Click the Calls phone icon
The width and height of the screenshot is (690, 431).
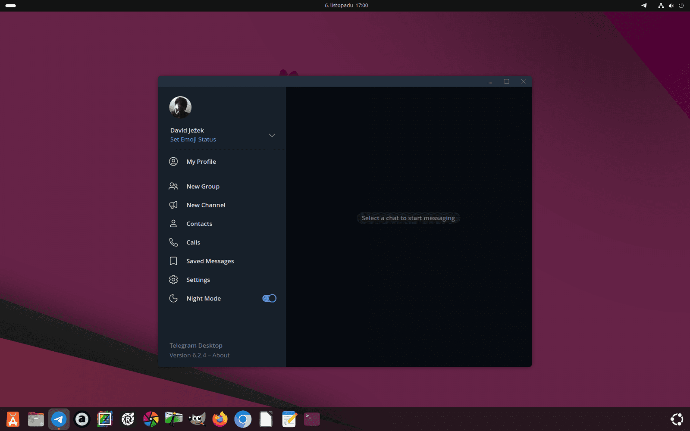173,243
